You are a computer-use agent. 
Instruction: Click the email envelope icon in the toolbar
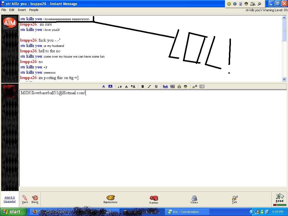click(179, 87)
